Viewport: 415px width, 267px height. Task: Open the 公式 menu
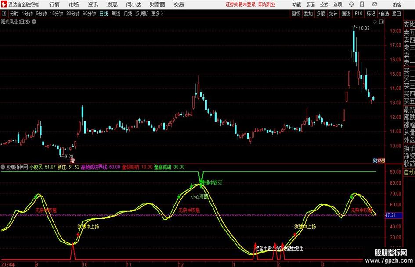click(x=324, y=4)
